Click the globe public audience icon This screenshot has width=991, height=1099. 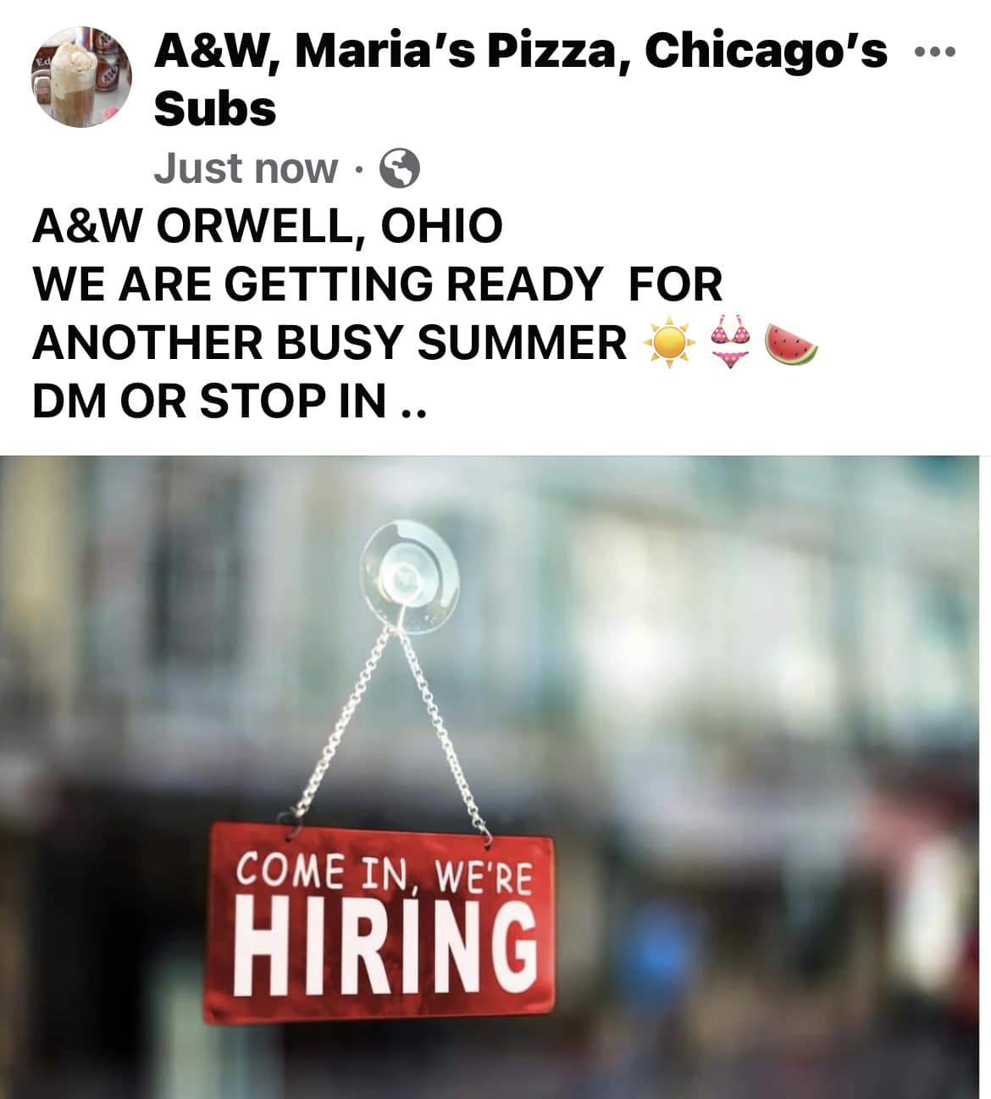400,168
